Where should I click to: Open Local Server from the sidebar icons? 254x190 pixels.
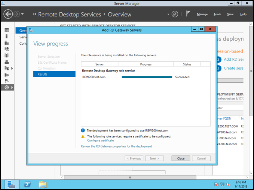[6, 37]
